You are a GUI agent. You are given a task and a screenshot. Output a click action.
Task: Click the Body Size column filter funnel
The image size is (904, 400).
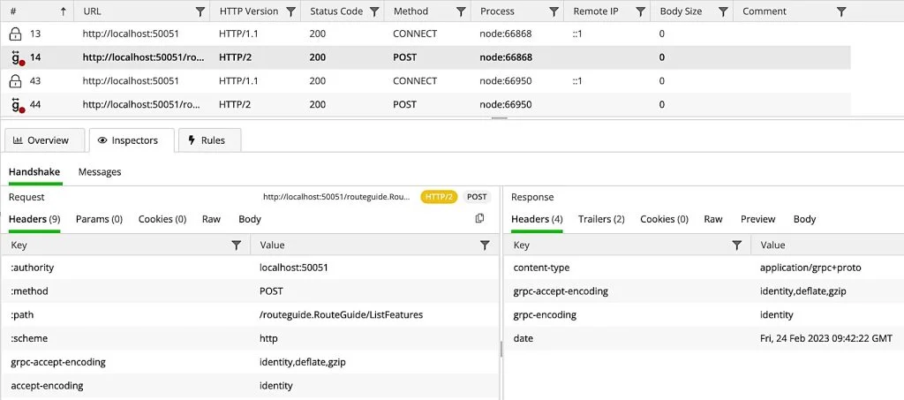click(723, 11)
